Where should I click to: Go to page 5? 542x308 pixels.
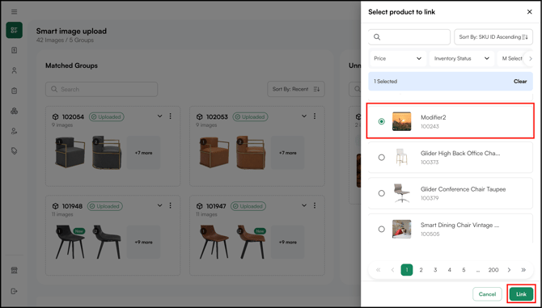click(464, 270)
